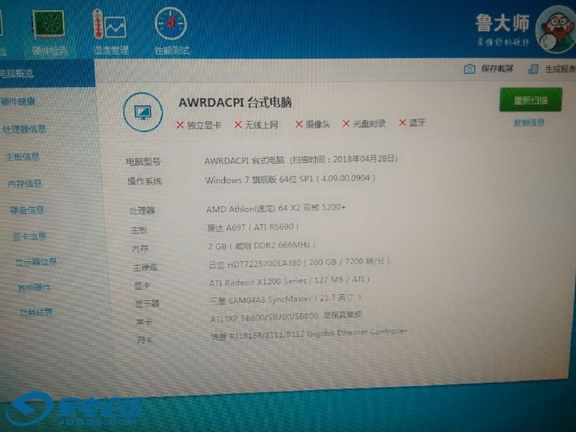Open 主板信息 sidebar item
The image size is (576, 432).
tap(22, 157)
